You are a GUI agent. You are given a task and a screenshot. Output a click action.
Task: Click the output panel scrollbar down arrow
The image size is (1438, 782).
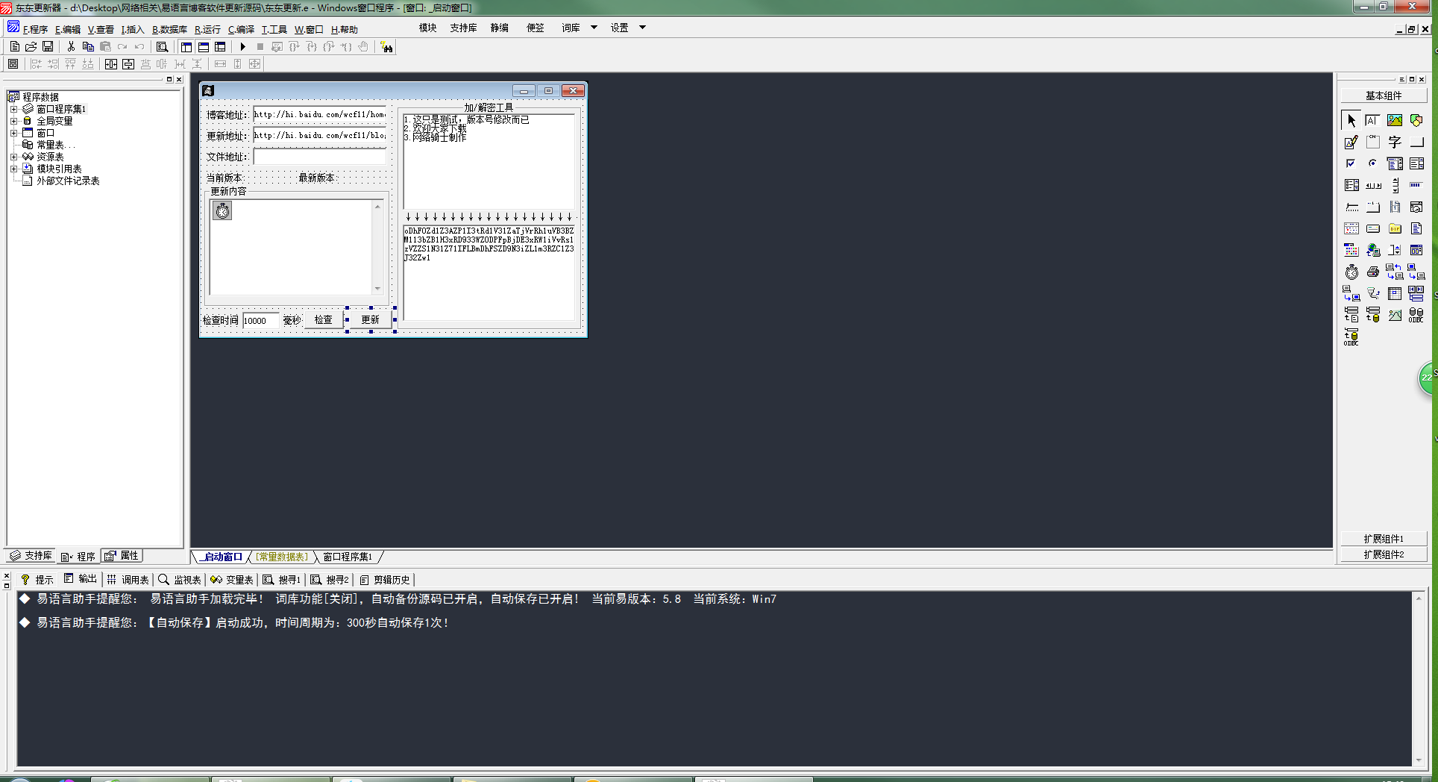pyautogui.click(x=1419, y=760)
